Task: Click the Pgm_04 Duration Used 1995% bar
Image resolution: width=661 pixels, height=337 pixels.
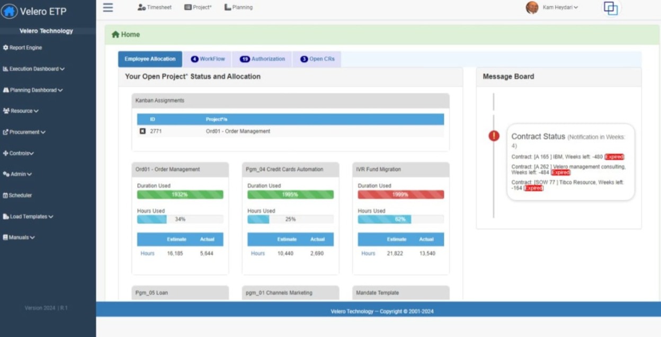Action: (x=291, y=194)
